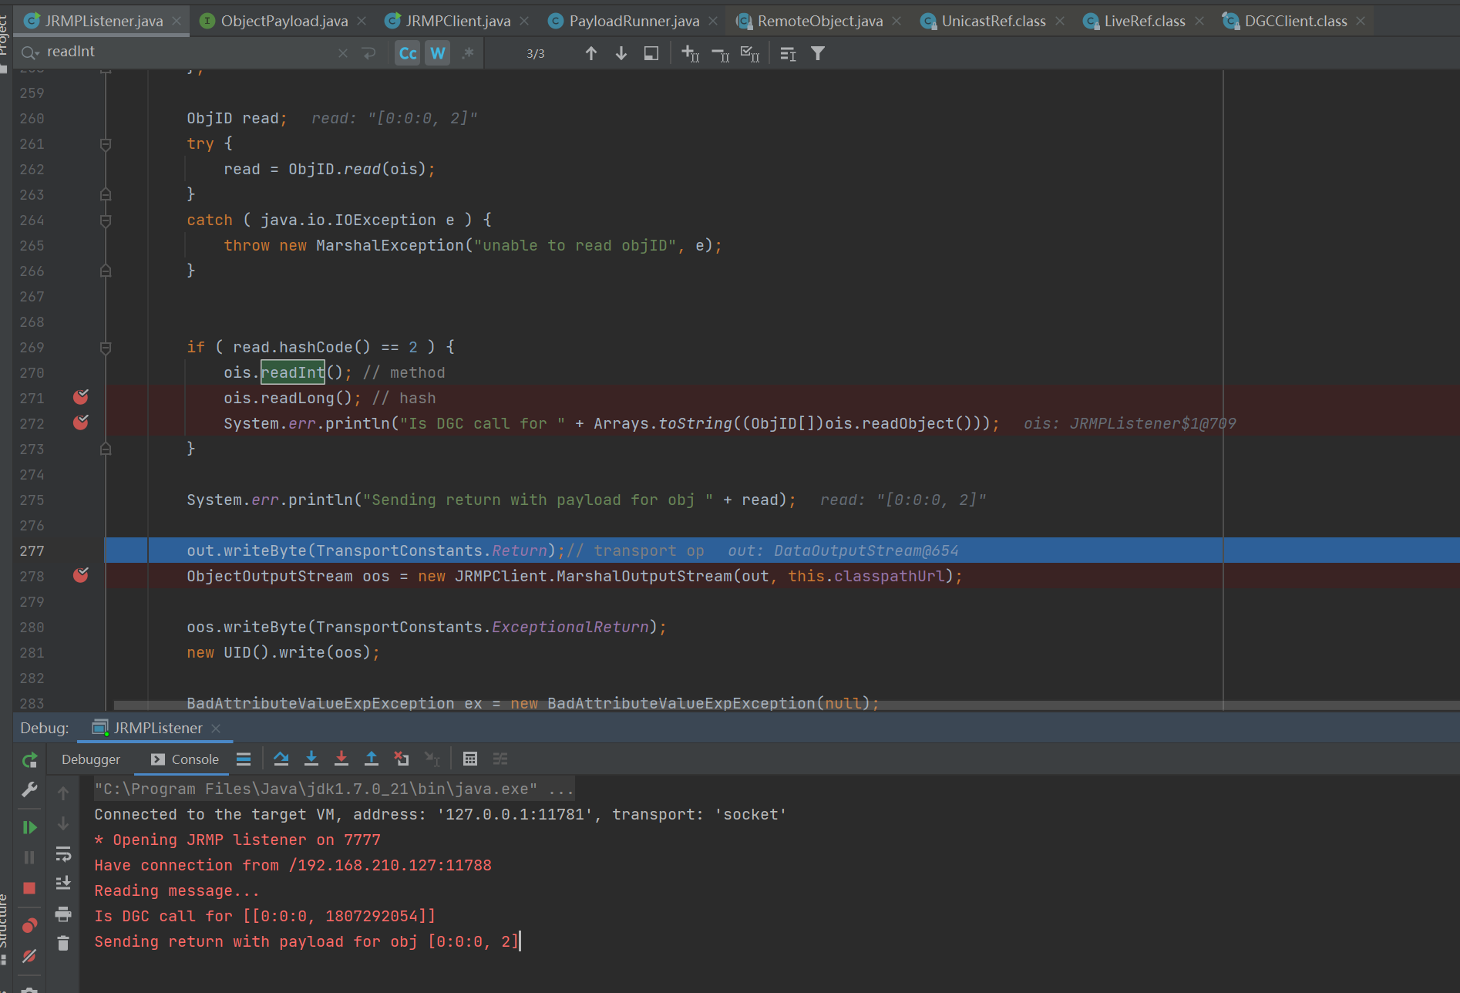Toggle soft-wrap in console
1460x993 pixels.
tap(63, 853)
